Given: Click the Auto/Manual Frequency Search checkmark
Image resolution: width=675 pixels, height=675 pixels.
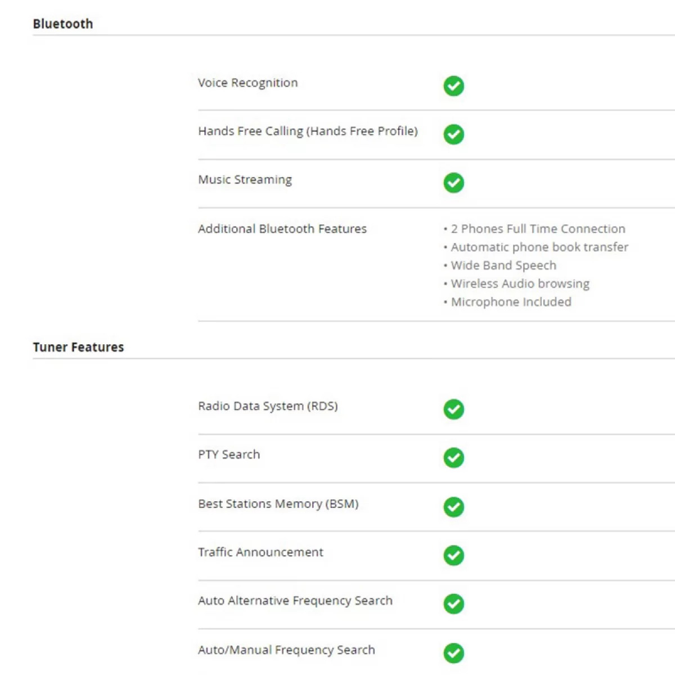Looking at the screenshot, I should pyautogui.click(x=453, y=653).
